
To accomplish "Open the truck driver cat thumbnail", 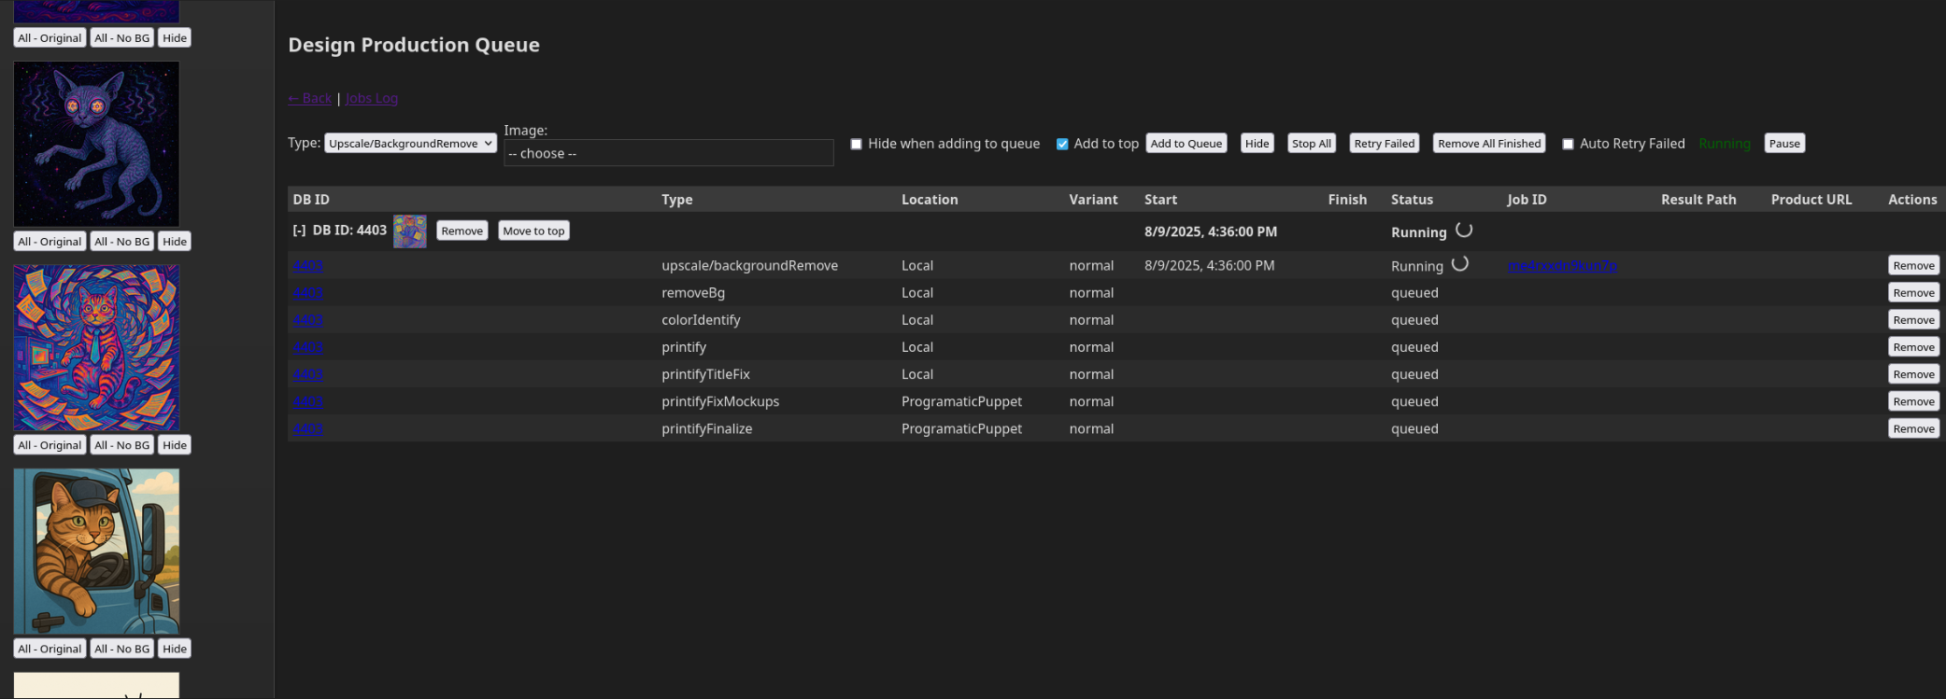I will (x=96, y=552).
